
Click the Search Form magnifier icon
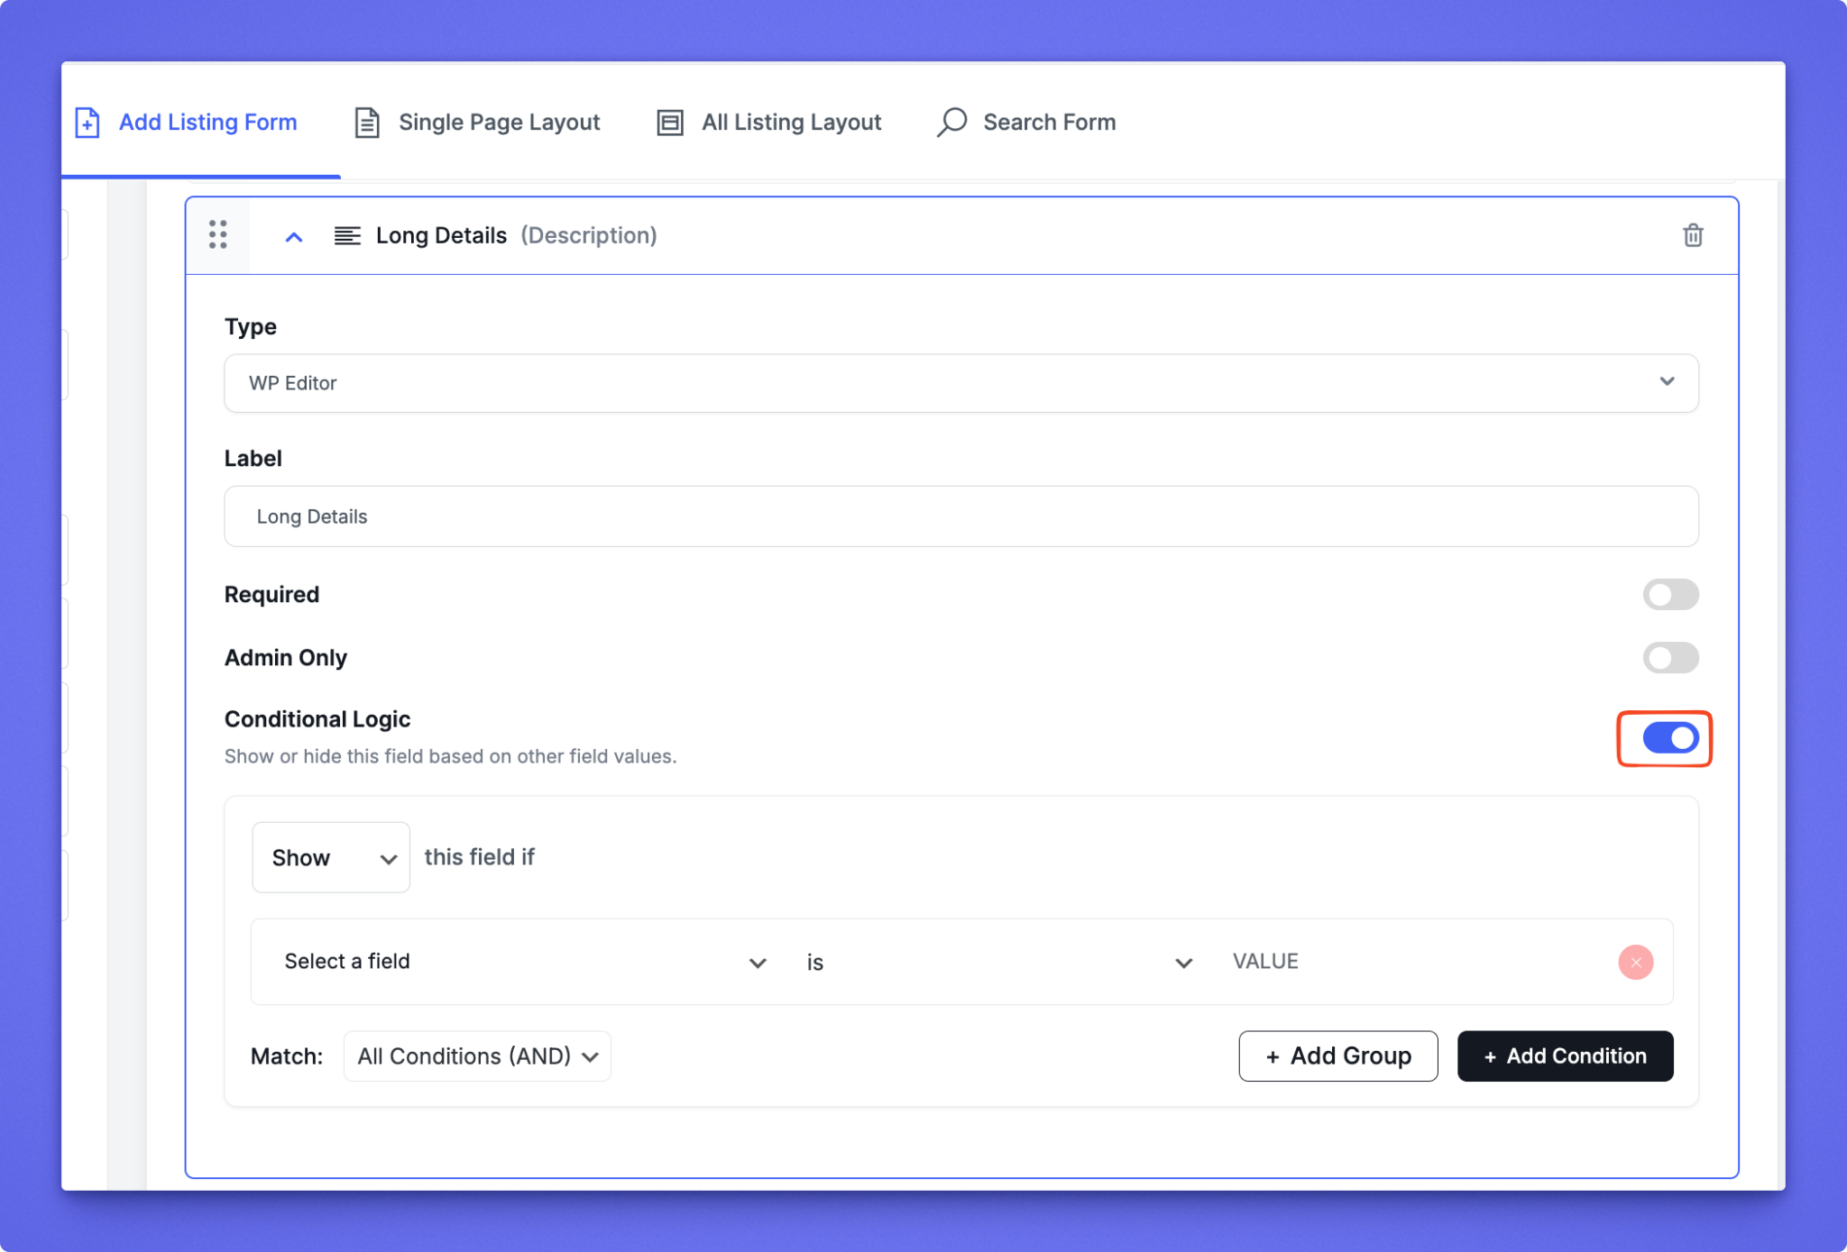[x=951, y=122]
